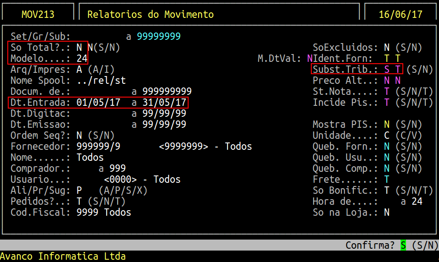Screen dimensions: 439x262
Task: Toggle the Queb. Forn. N value
Action: click(387, 146)
